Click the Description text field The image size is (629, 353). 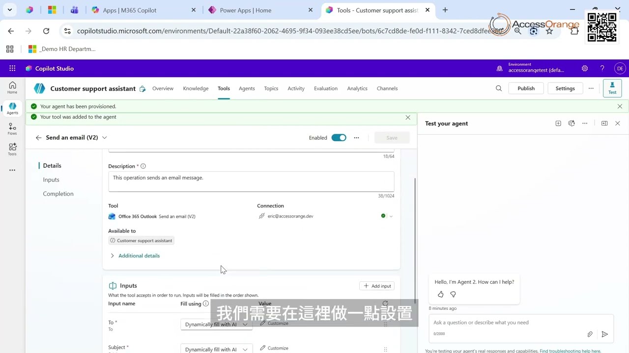tap(251, 181)
